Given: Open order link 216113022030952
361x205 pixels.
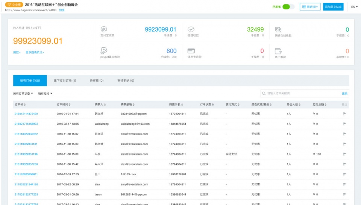Looking at the screenshot, I should (26, 134).
